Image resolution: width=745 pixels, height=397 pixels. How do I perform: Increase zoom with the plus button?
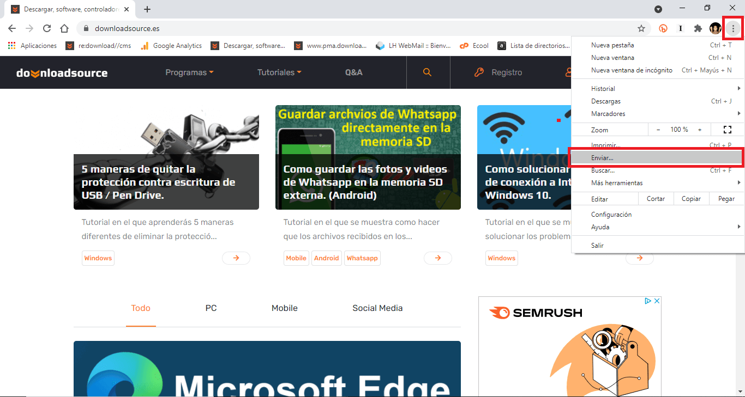(x=700, y=130)
